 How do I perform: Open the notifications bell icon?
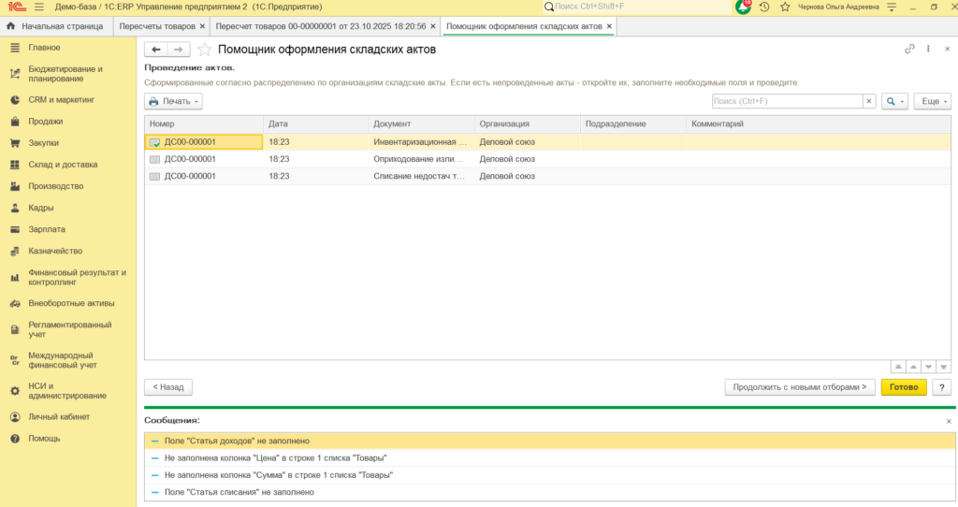click(743, 7)
